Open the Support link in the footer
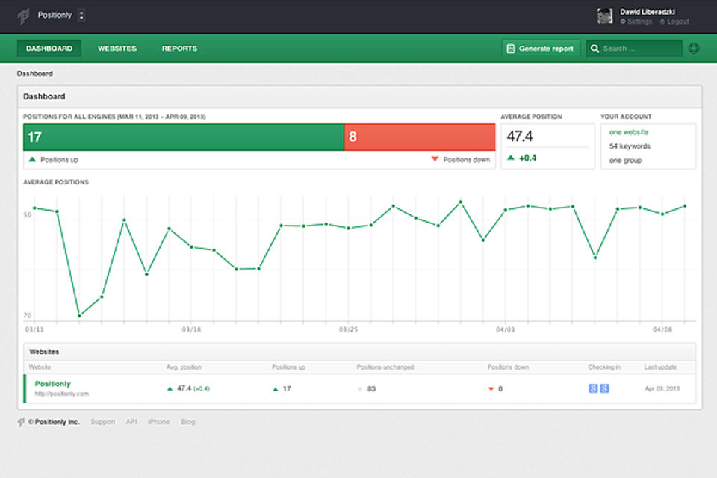Viewport: 717px width, 478px height. tap(103, 422)
